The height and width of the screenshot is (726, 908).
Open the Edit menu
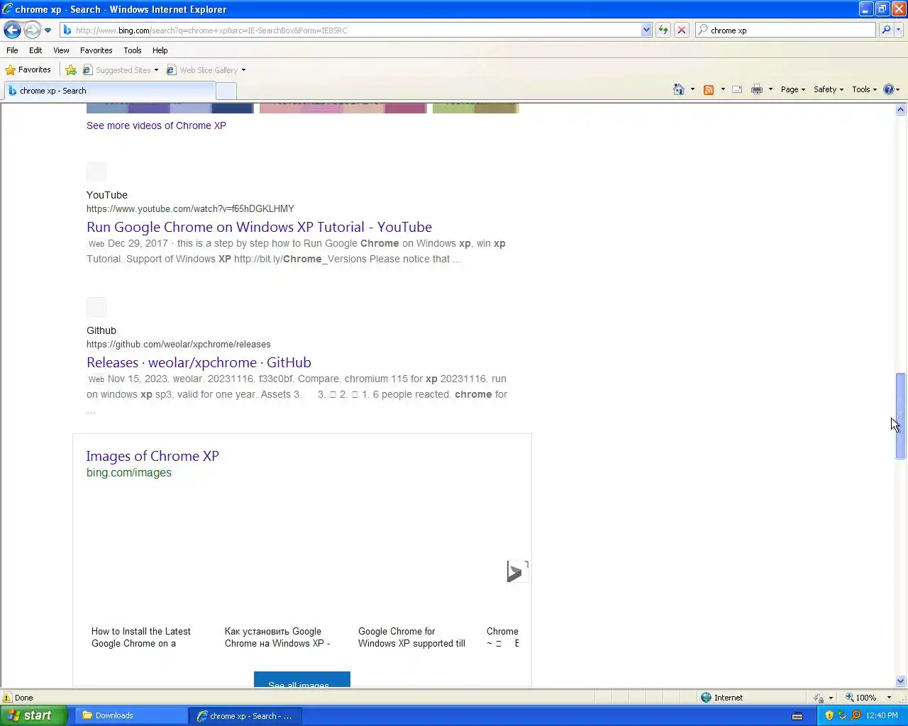(x=35, y=50)
